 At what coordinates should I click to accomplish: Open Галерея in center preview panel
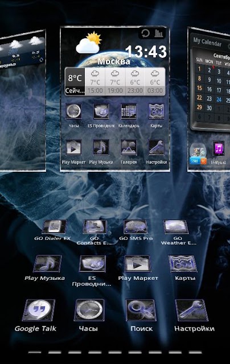[x=129, y=147]
